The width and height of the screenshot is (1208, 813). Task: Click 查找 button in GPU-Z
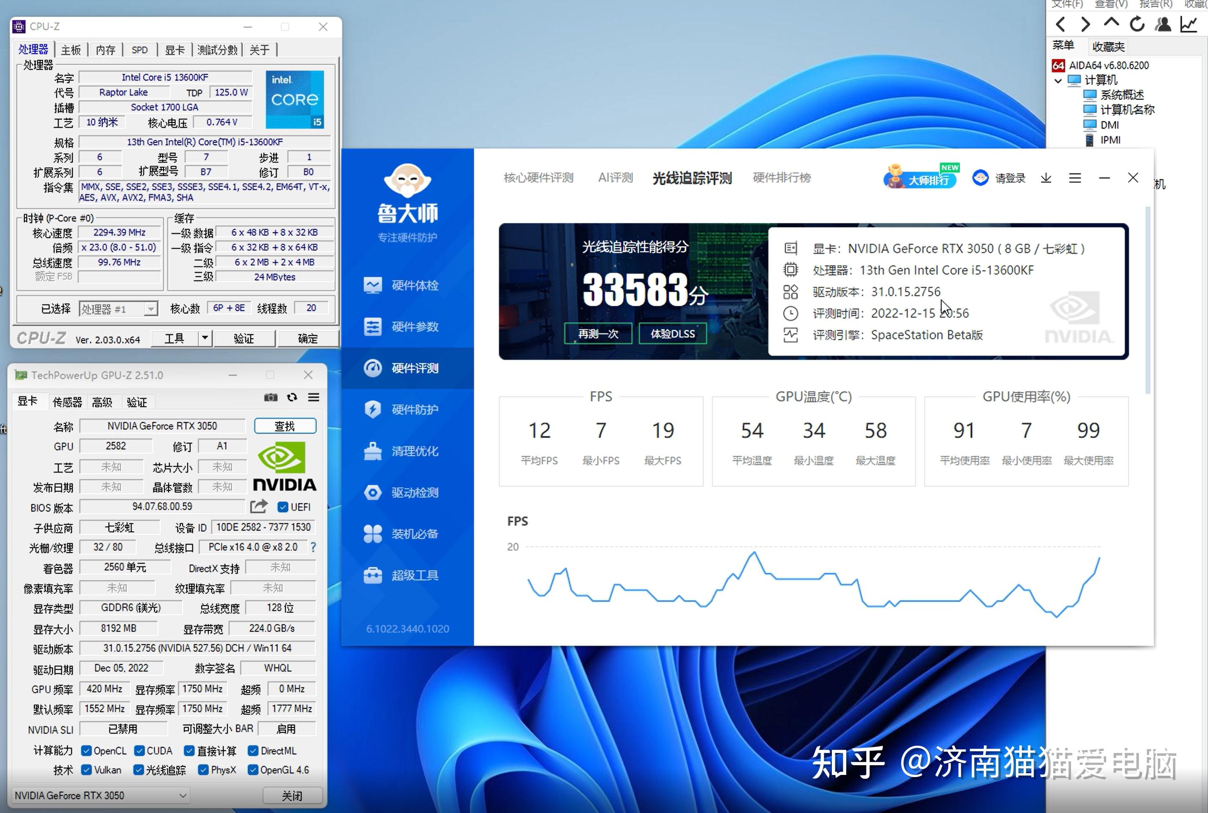pos(285,426)
